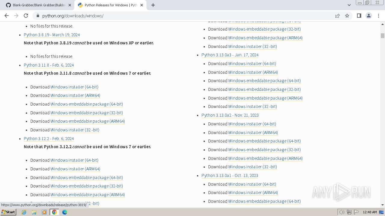Screen dimensions: 385x216
Task: Click the address bar URL
Action: pyautogui.click(x=73, y=16)
